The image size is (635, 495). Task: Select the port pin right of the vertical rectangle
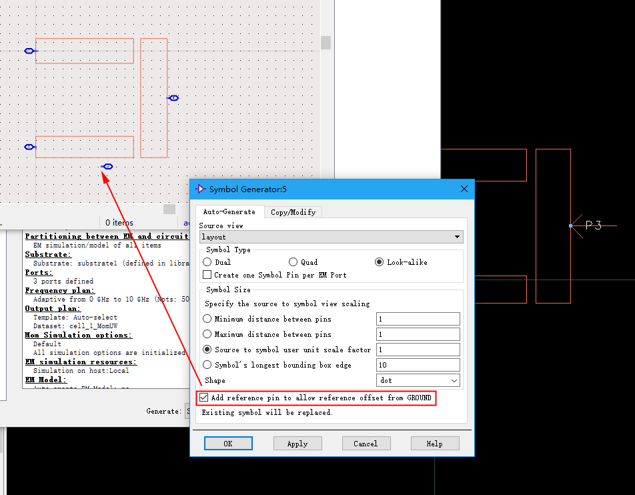coord(173,98)
